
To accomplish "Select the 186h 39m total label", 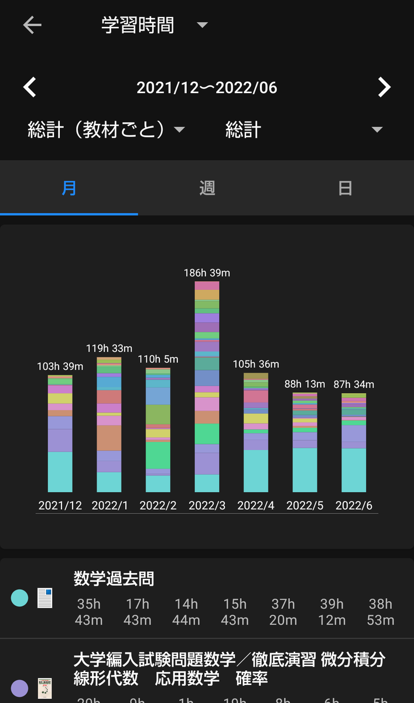I will pos(207,273).
